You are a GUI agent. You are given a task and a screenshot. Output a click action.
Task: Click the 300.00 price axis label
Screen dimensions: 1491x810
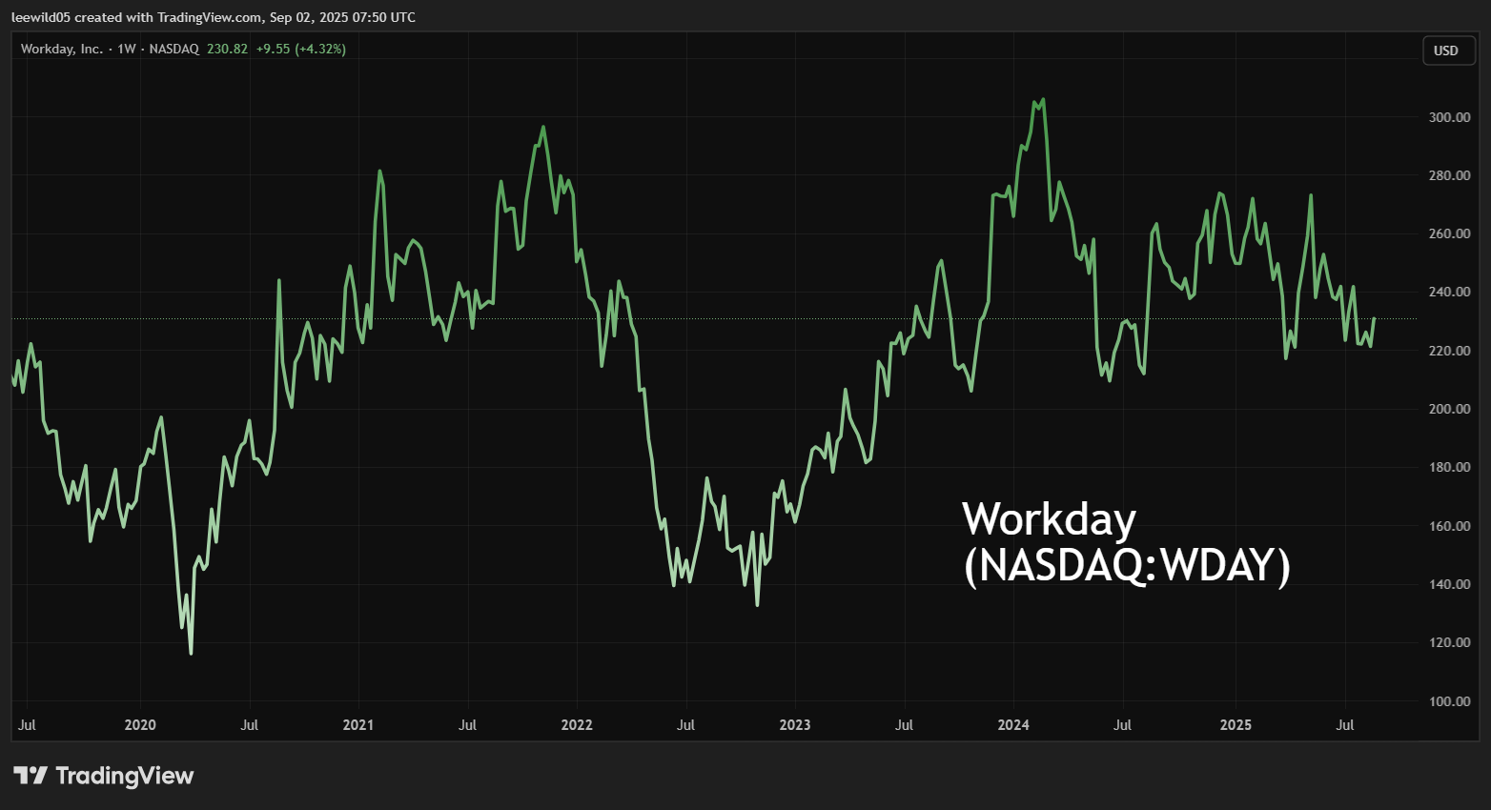1449,117
